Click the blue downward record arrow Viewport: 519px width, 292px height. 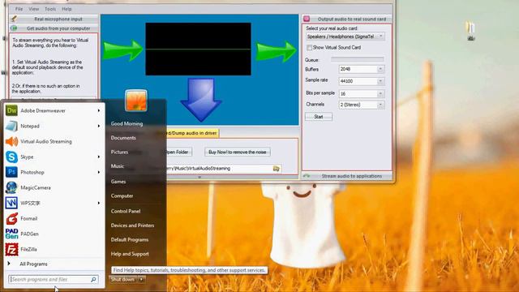(x=201, y=100)
